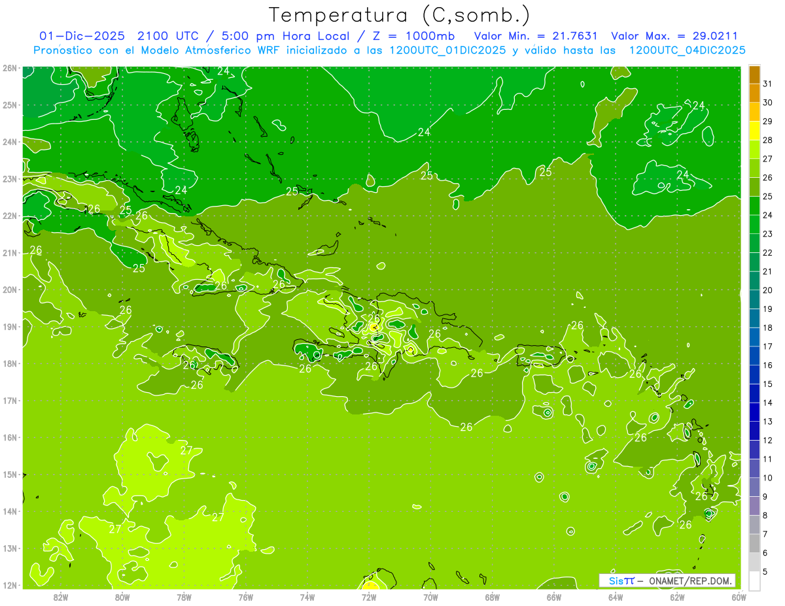Click the '74W' longitude axis label
Viewport: 785px width, 606px height.
[307, 597]
